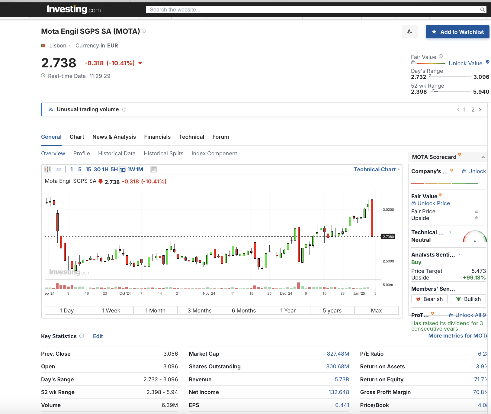Click the lock icon in the Fair Price row
Screen dimensions: 491x414
tap(477, 211)
